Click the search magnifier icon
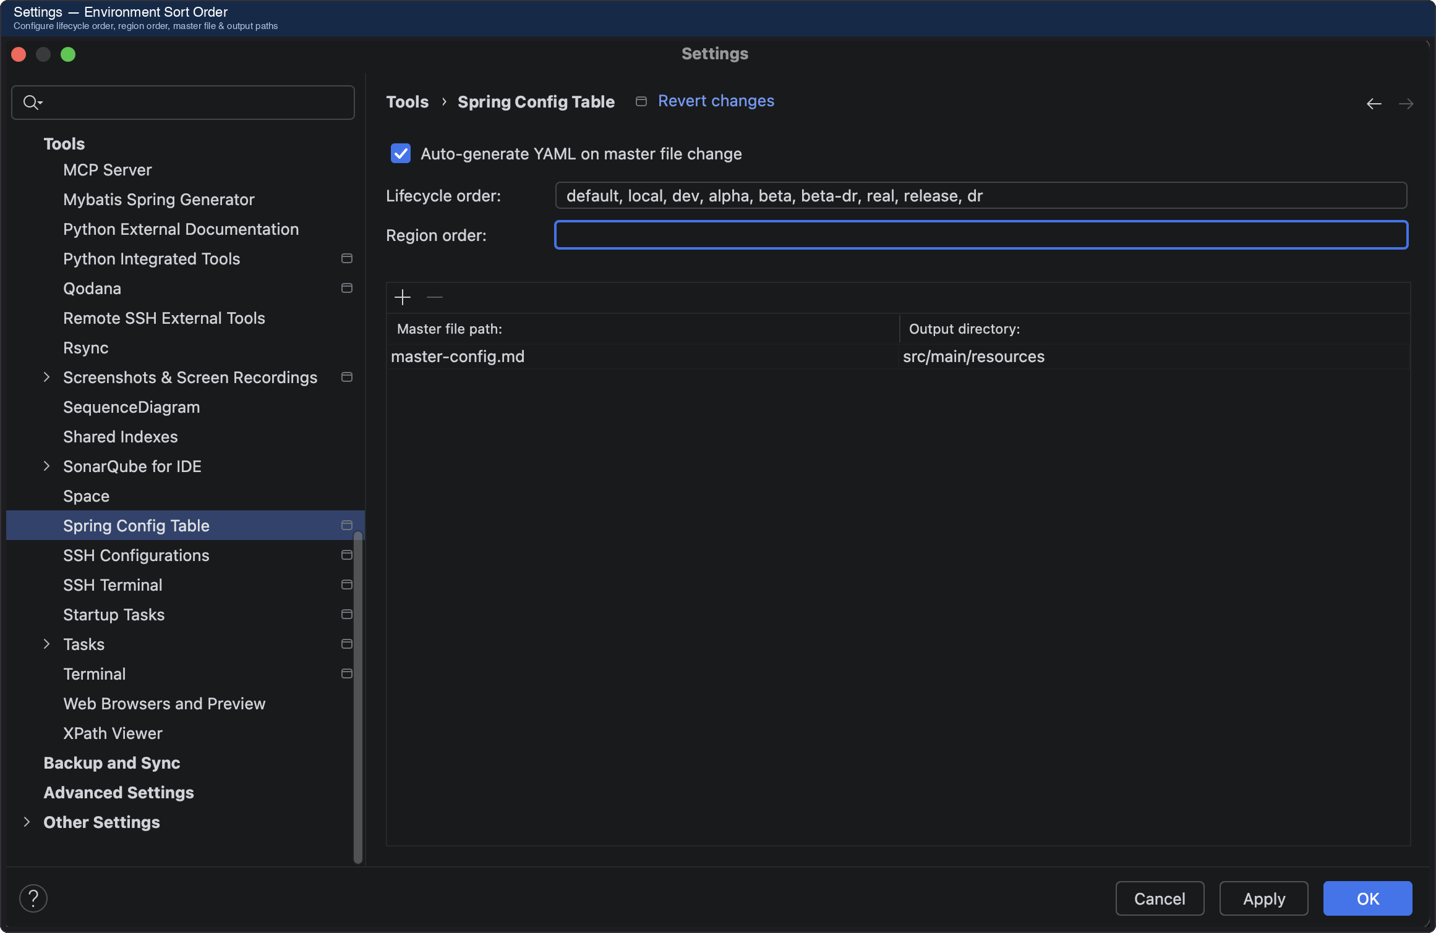Viewport: 1436px width, 933px height. (x=31, y=103)
